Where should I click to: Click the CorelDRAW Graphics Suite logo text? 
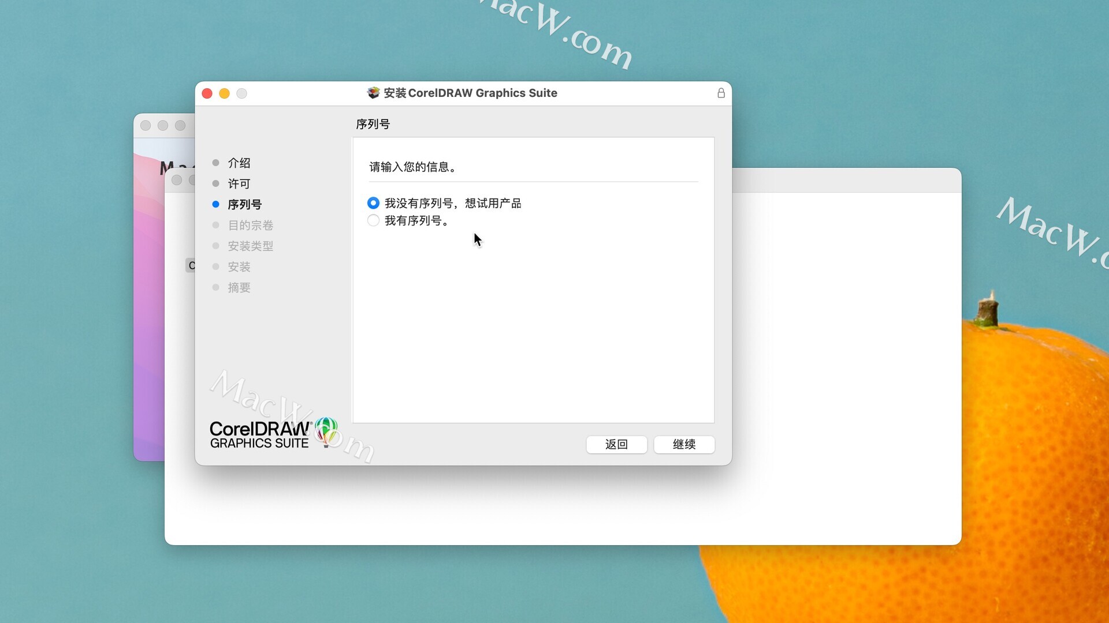coord(260,435)
